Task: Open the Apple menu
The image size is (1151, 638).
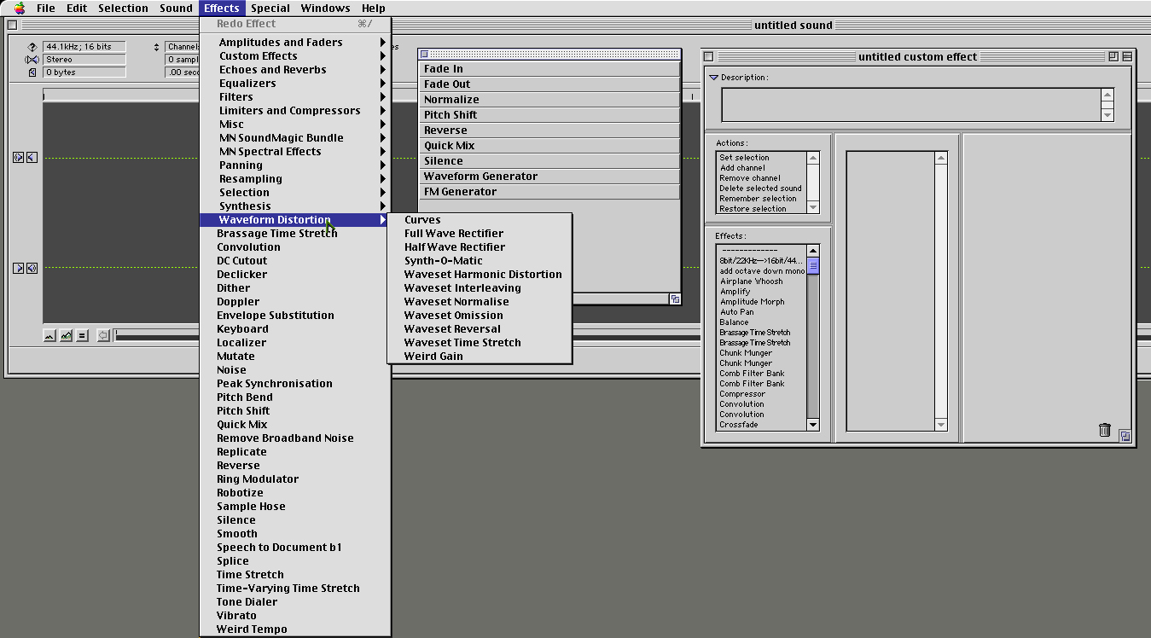Action: [20, 9]
